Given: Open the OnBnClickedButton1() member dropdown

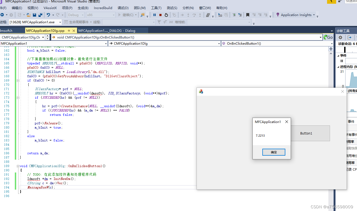Looking at the screenshot, I should click(x=332, y=43).
